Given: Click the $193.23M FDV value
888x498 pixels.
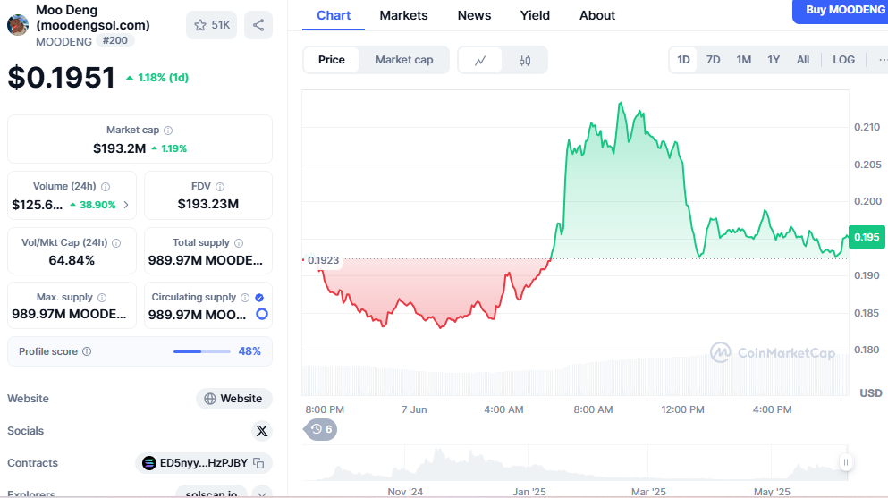Looking at the screenshot, I should (x=207, y=204).
